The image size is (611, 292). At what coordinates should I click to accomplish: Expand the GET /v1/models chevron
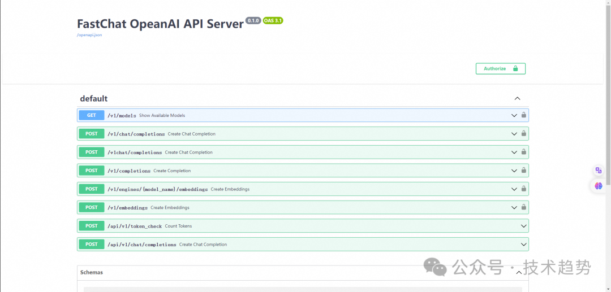click(x=514, y=115)
